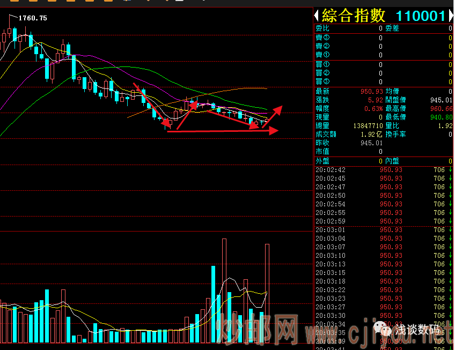Select the index code 110001
This screenshot has height=350, width=455.
[420, 16]
